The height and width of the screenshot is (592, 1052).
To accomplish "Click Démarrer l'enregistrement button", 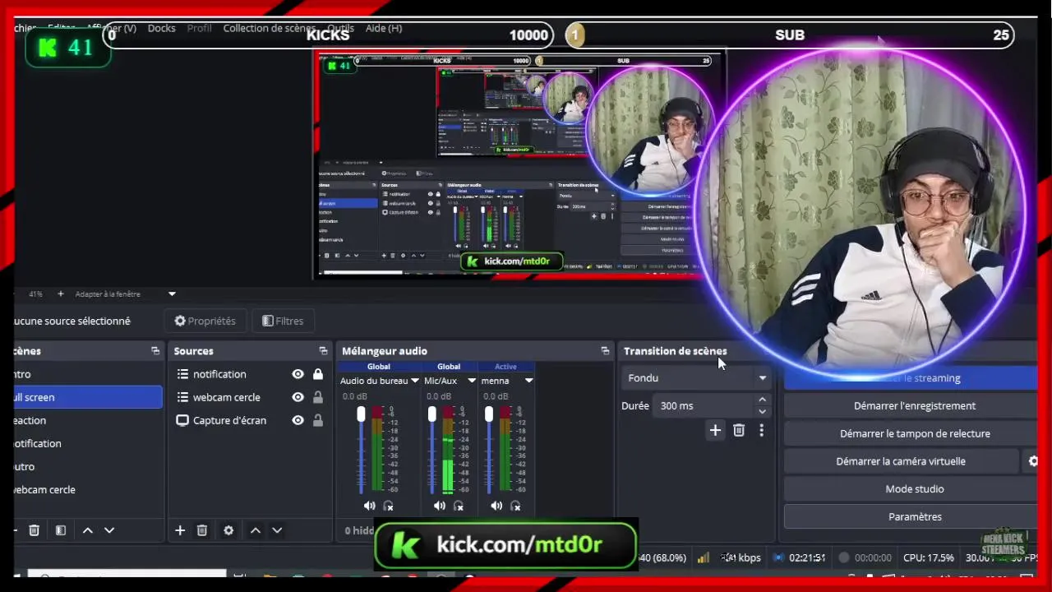I will coord(914,405).
